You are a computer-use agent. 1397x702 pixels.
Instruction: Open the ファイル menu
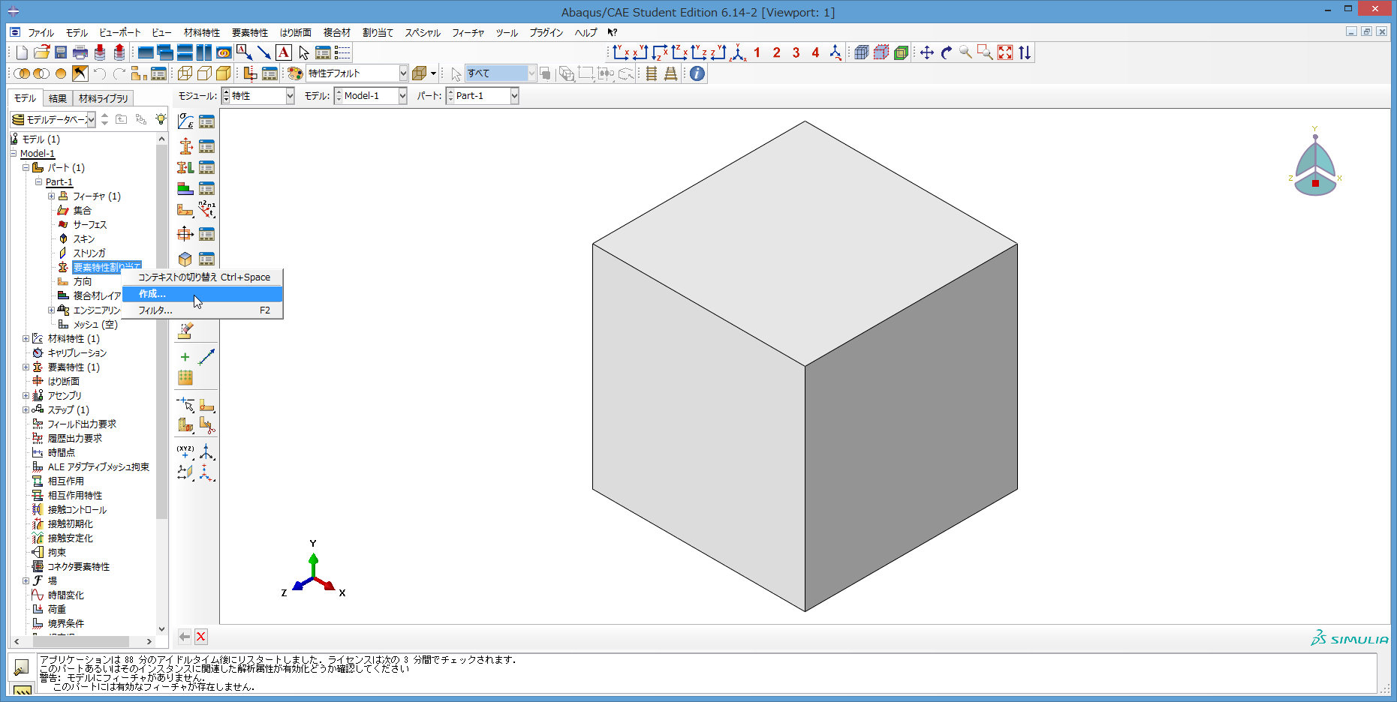click(x=41, y=33)
